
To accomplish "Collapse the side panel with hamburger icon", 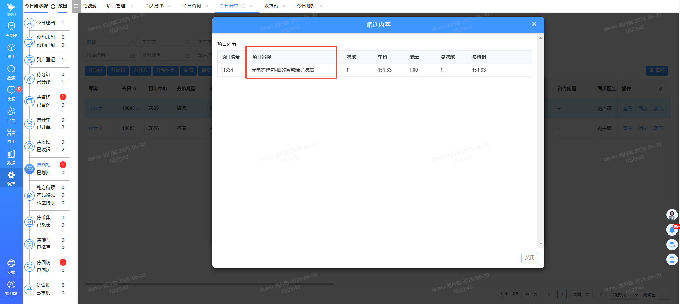I will coord(76,6).
